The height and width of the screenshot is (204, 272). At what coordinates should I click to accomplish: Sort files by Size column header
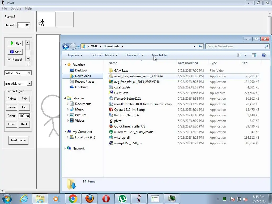pyautogui.click(x=250, y=63)
